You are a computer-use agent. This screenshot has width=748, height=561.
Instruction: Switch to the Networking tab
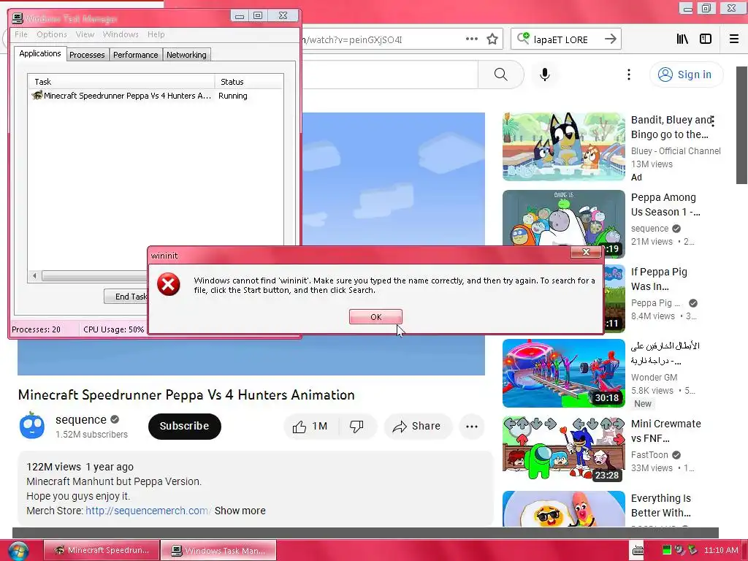tap(186, 55)
